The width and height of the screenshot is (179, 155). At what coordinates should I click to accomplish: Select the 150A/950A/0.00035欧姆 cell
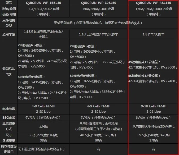pyautogui.click(x=154, y=11)
